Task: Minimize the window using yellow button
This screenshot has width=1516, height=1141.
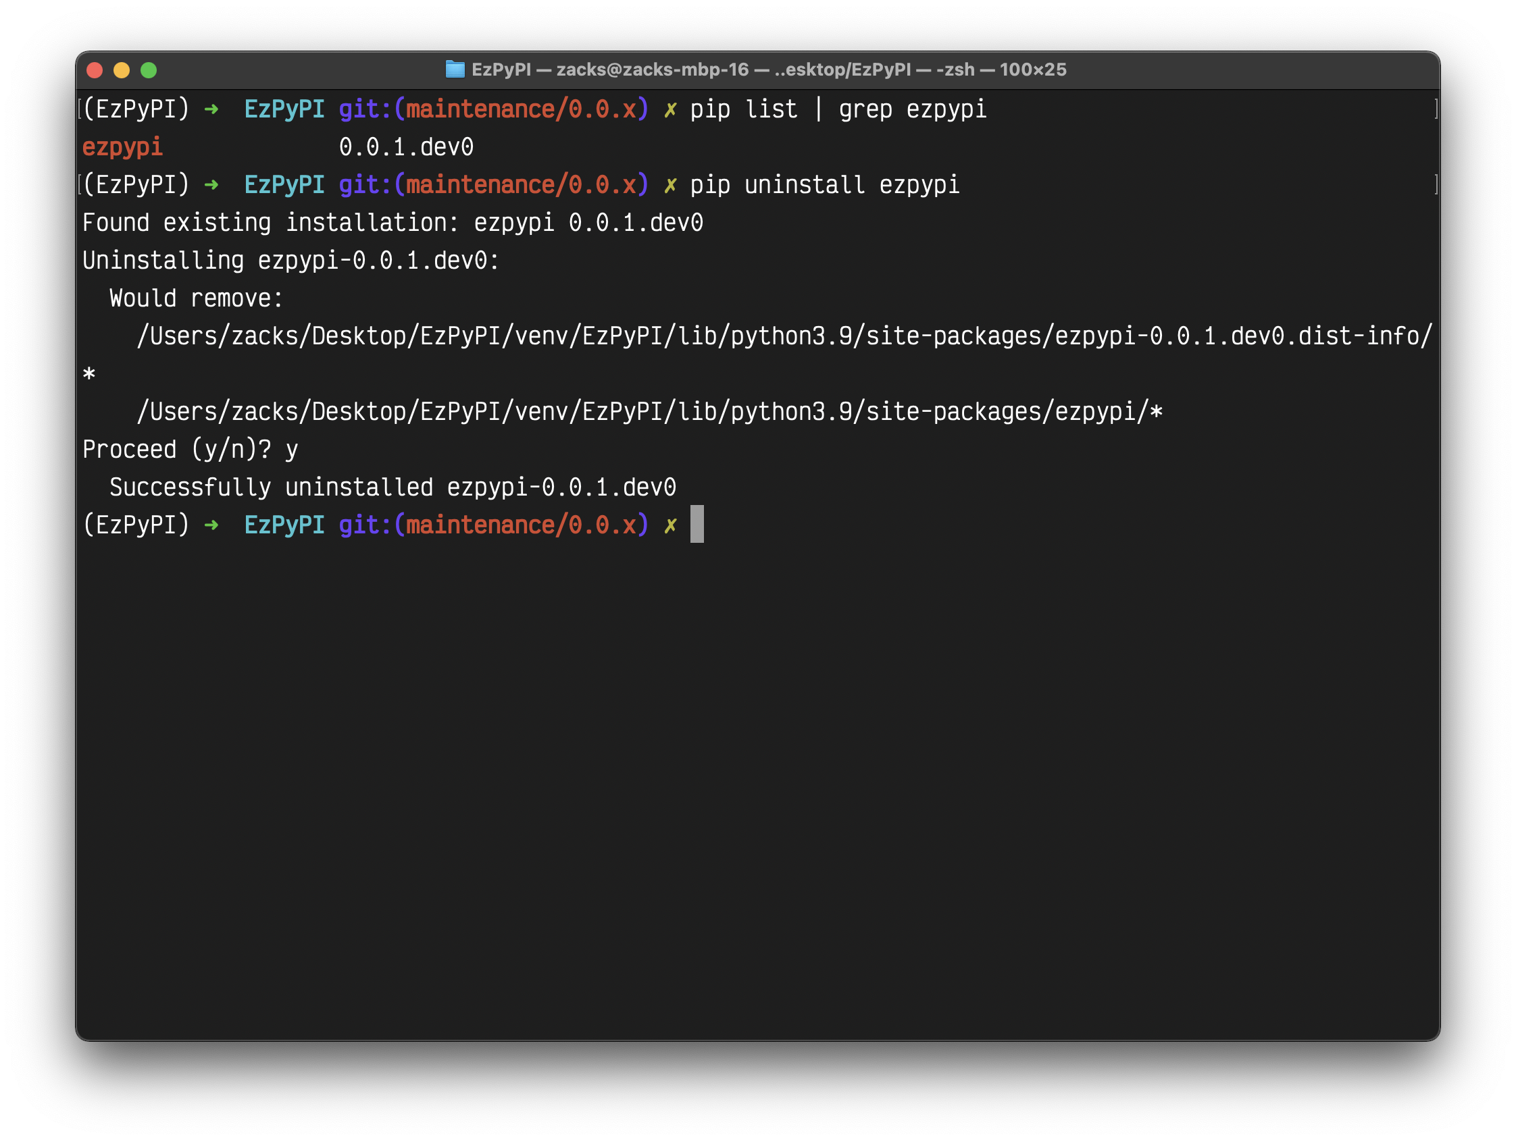Action: pyautogui.click(x=122, y=70)
